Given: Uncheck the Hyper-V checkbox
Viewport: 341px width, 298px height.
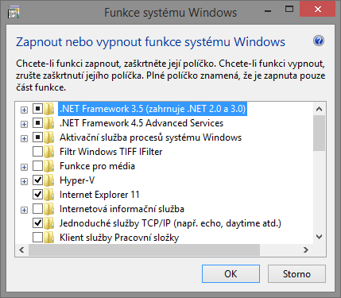Looking at the screenshot, I should pyautogui.click(x=37, y=180).
